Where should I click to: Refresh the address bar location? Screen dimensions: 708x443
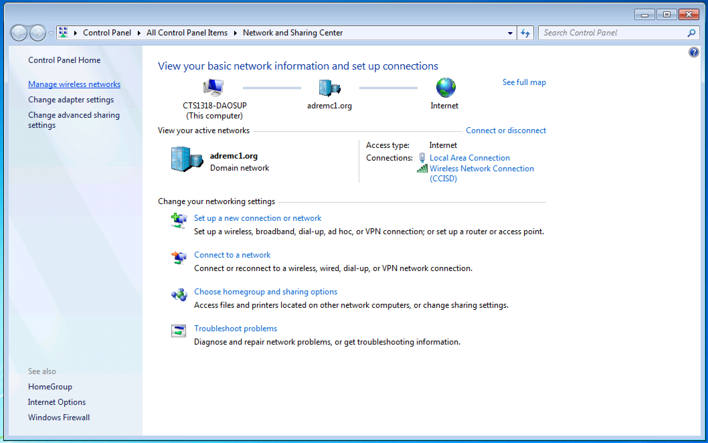point(525,33)
